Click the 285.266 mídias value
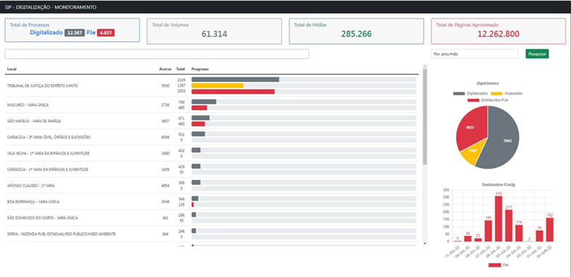Image resolution: width=571 pixels, height=277 pixels. point(356,34)
